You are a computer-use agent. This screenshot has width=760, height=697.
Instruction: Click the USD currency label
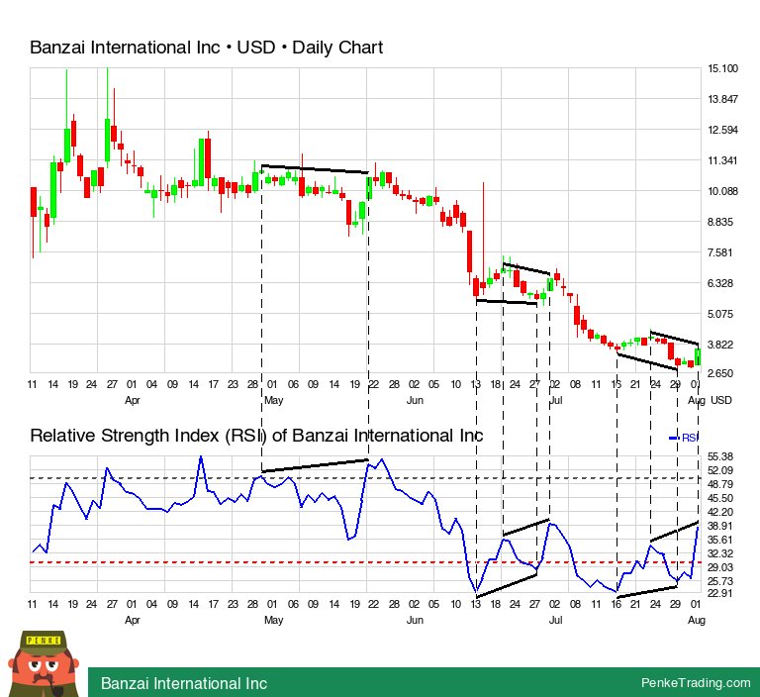pos(720,400)
